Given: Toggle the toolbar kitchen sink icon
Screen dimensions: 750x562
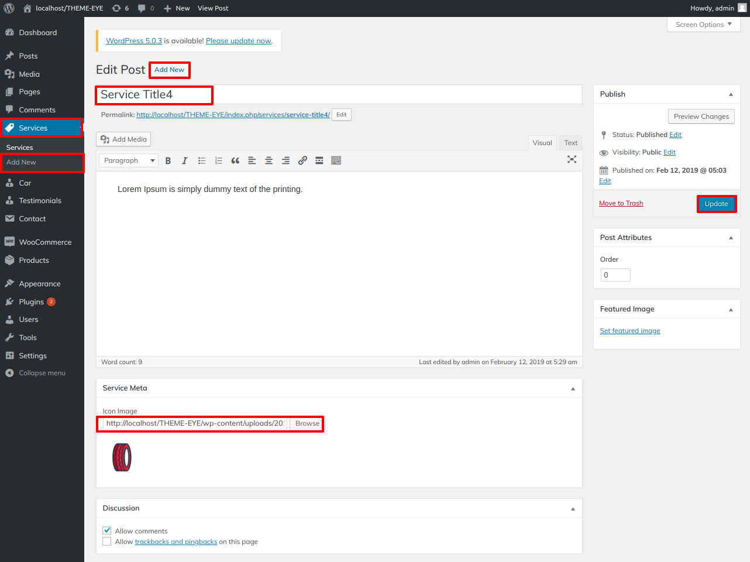Looking at the screenshot, I should click(x=336, y=160).
